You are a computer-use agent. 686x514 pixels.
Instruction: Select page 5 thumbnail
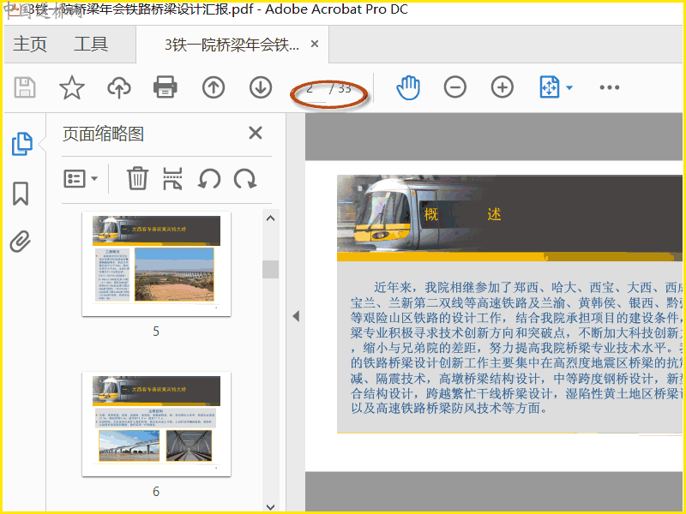pos(156,264)
